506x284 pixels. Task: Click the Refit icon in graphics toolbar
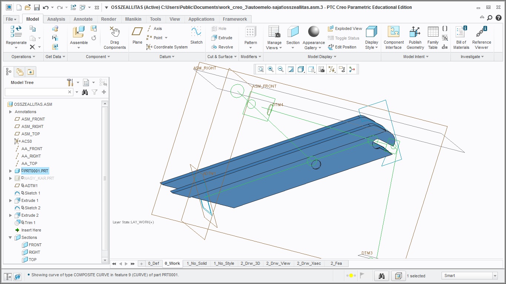261,69
